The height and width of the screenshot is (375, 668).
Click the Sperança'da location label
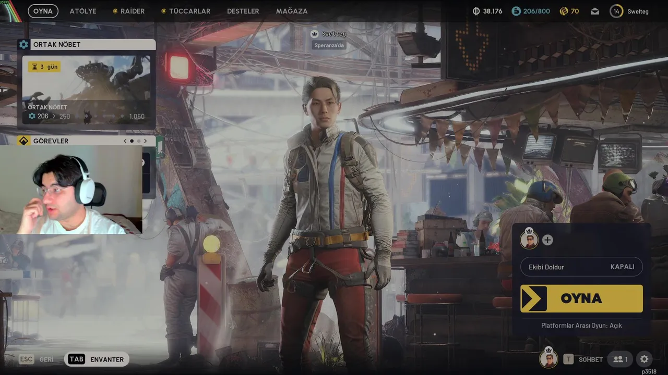[x=329, y=45]
